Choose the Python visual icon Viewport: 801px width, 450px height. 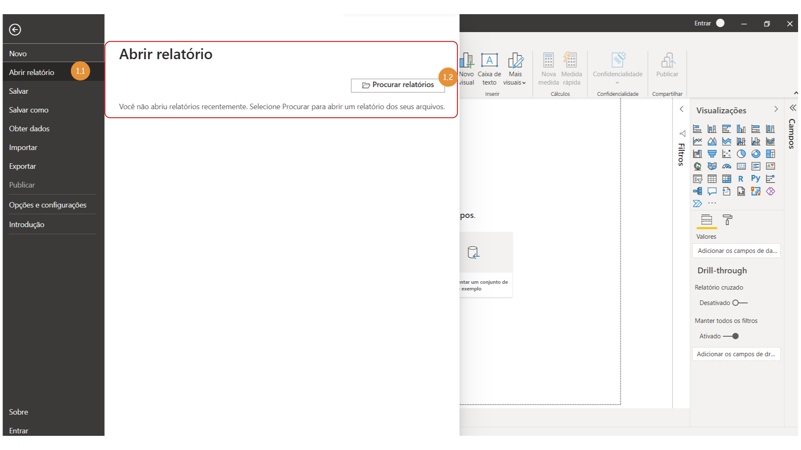coord(756,178)
